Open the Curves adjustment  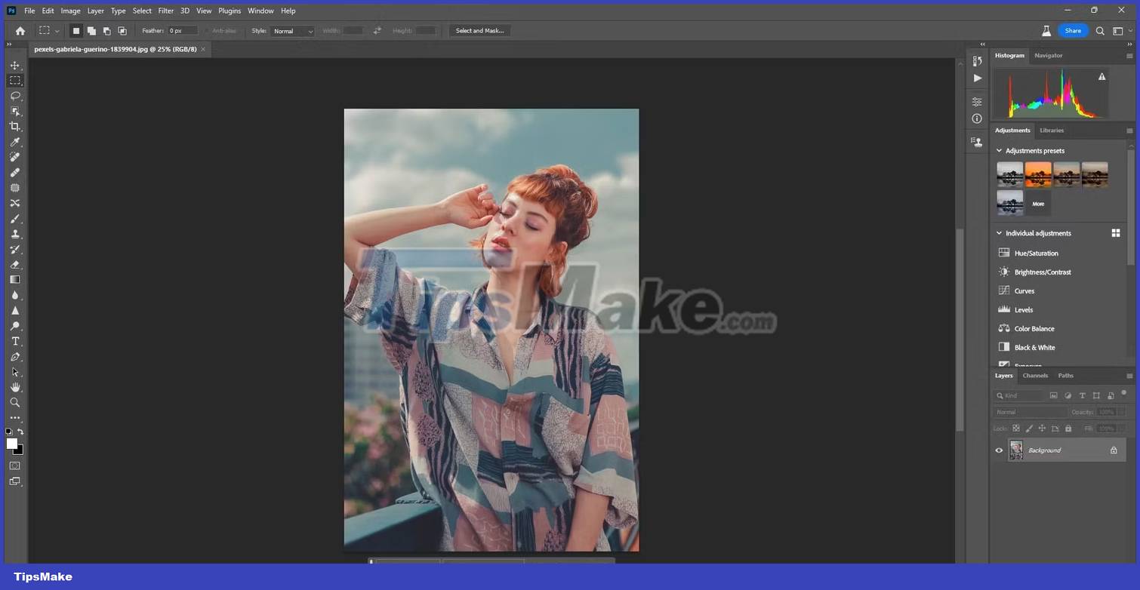[x=1024, y=290]
